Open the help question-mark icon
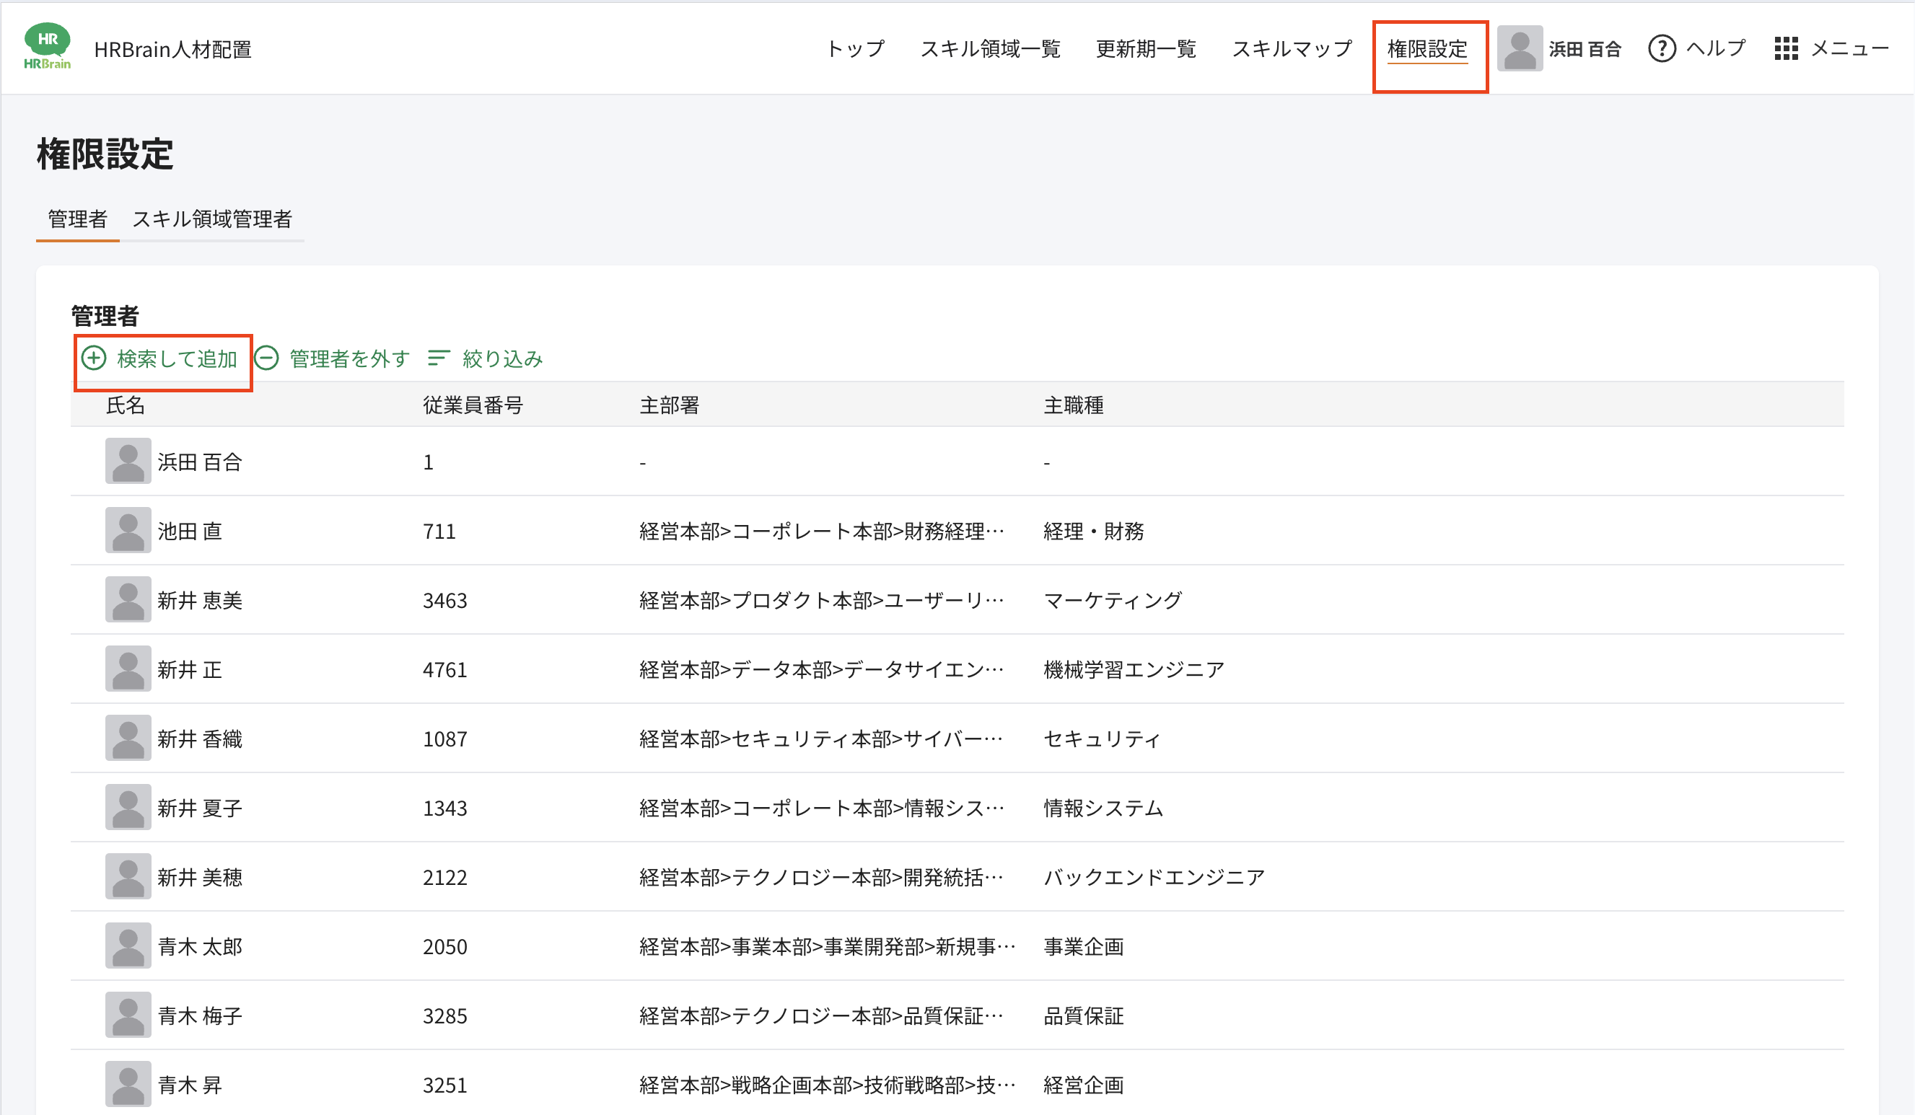Screen dimensions: 1915x1115 click(1662, 48)
